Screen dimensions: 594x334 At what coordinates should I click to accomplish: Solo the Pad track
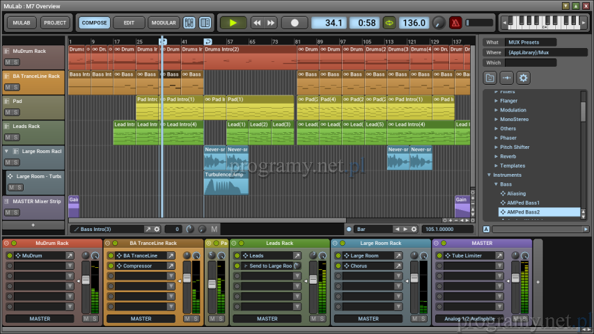15,112
